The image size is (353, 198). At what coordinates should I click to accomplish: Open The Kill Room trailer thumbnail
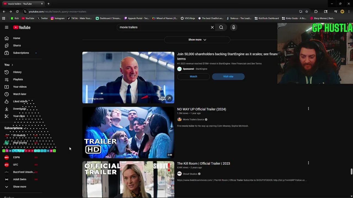[128, 179]
